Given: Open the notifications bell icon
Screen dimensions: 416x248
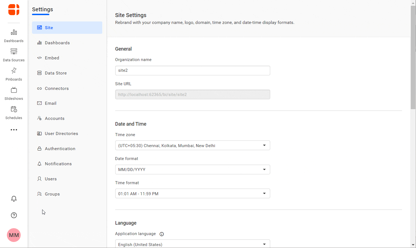Looking at the screenshot, I should (x=14, y=199).
